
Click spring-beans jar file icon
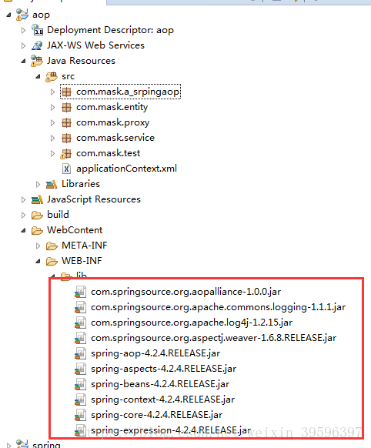point(80,385)
